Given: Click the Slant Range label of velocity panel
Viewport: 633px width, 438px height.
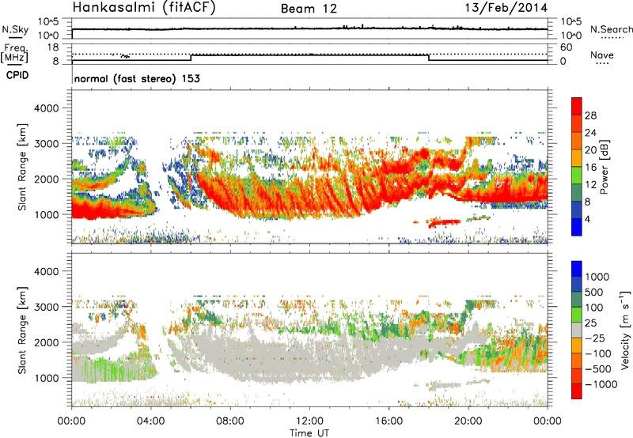Looking at the screenshot, I should pyautogui.click(x=22, y=330).
